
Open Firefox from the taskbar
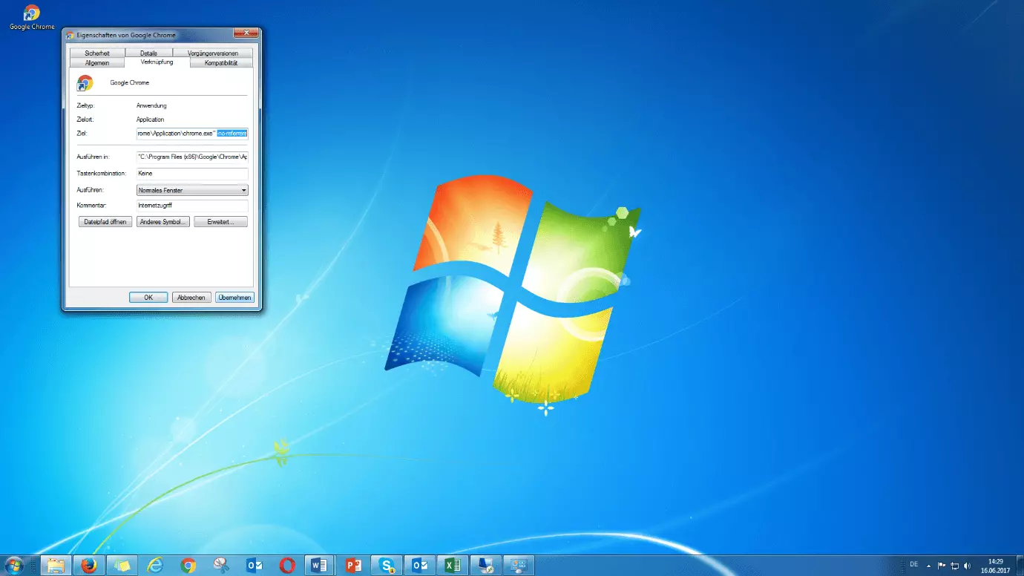coord(89,566)
